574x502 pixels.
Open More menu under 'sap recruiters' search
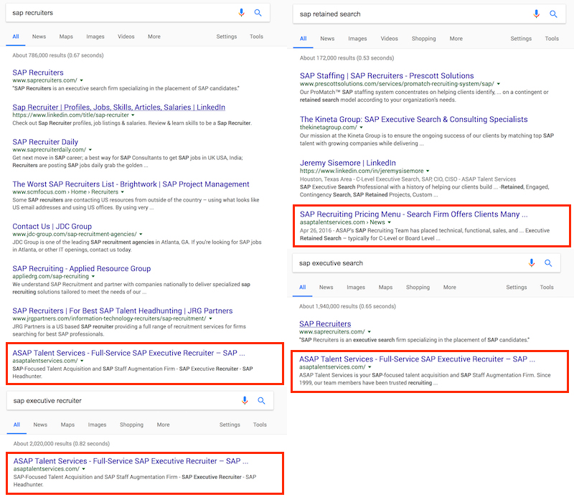(154, 37)
